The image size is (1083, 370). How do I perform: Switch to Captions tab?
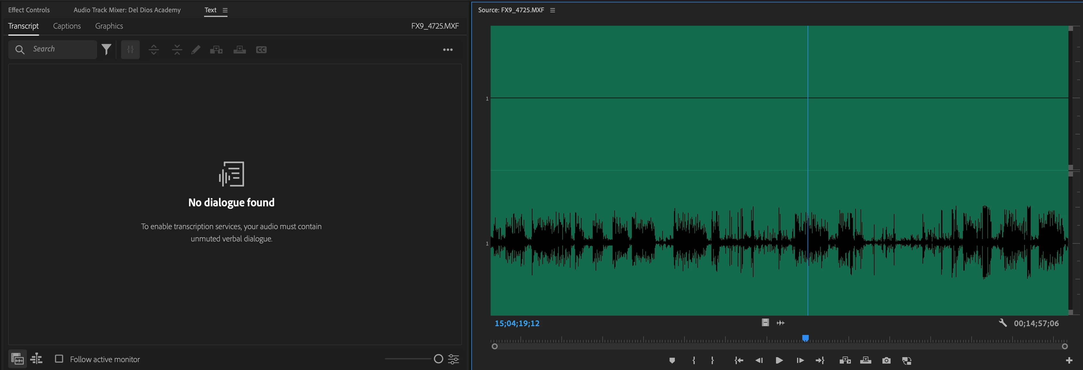click(x=67, y=26)
